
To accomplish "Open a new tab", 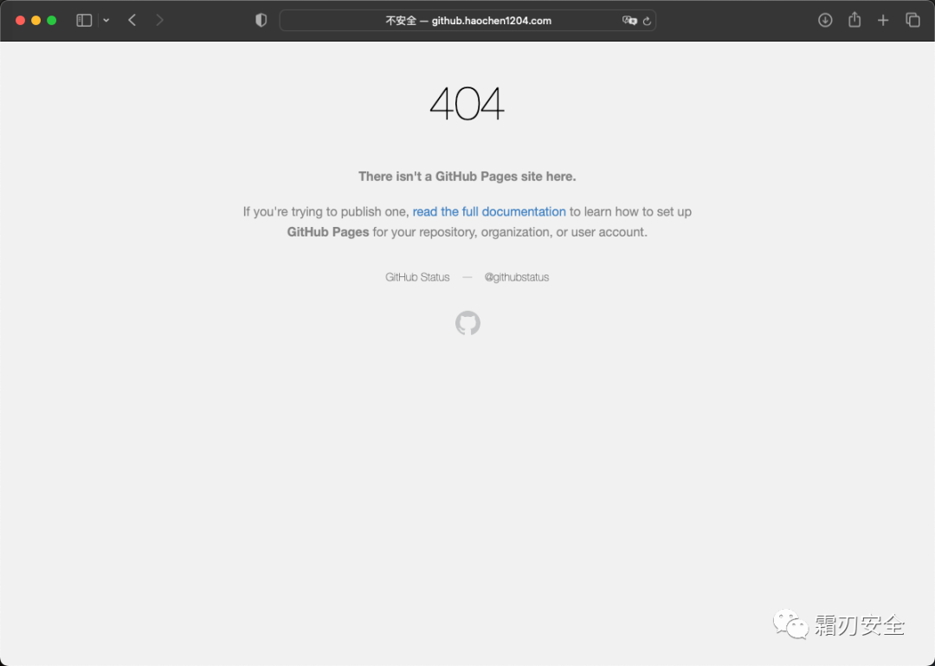I will coord(883,20).
